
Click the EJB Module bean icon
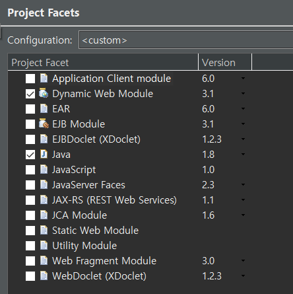[44, 124]
